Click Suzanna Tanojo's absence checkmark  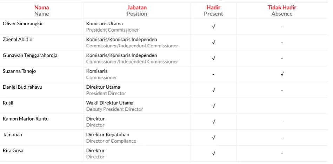click(x=282, y=74)
